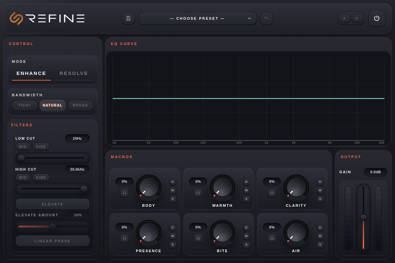This screenshot has height=263, width=395.
Task: Enable S on Clarity macro
Action: [x=320, y=199]
